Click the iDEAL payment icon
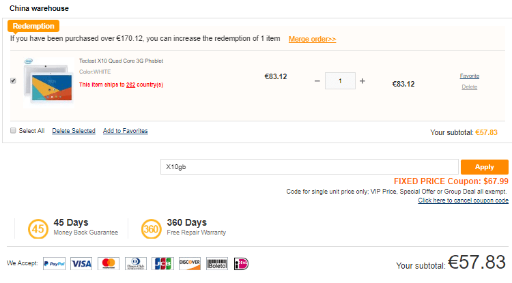Image resolution: width=512 pixels, height=283 pixels. pyautogui.click(x=240, y=263)
